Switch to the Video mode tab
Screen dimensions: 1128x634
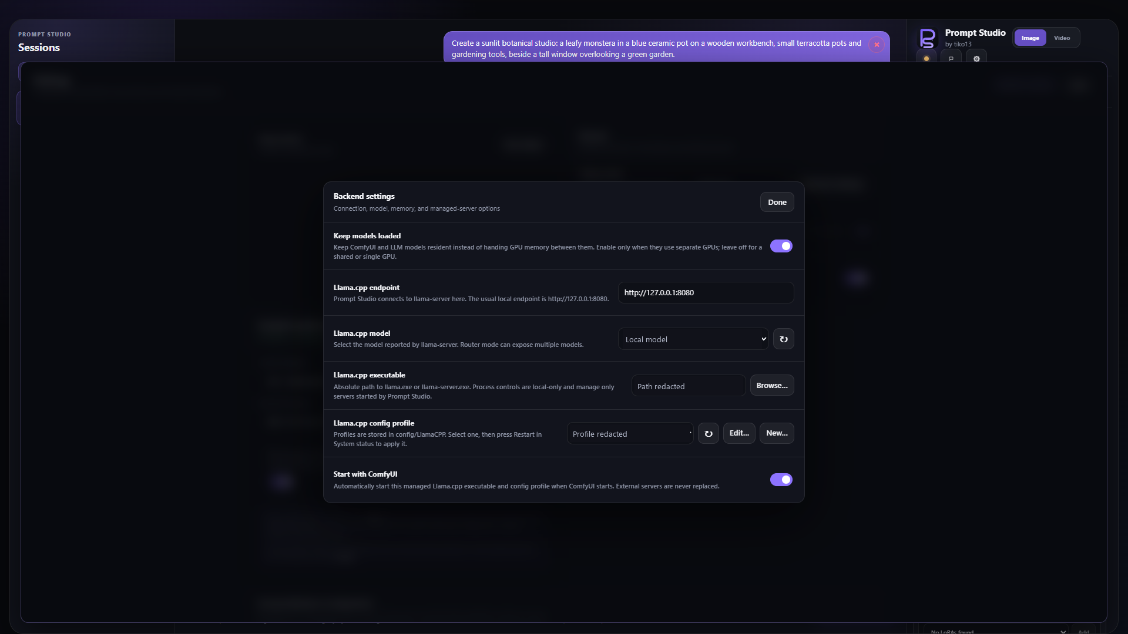click(1062, 38)
